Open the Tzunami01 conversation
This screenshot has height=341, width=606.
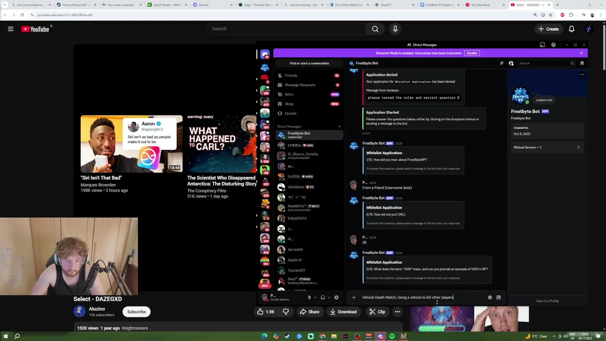click(309, 270)
